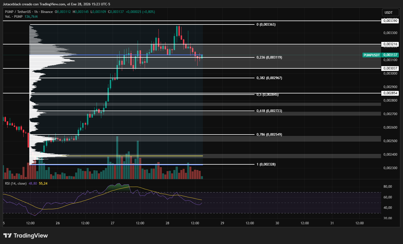Click the Jotaceblack watermark text at the top

[x=13, y=4]
